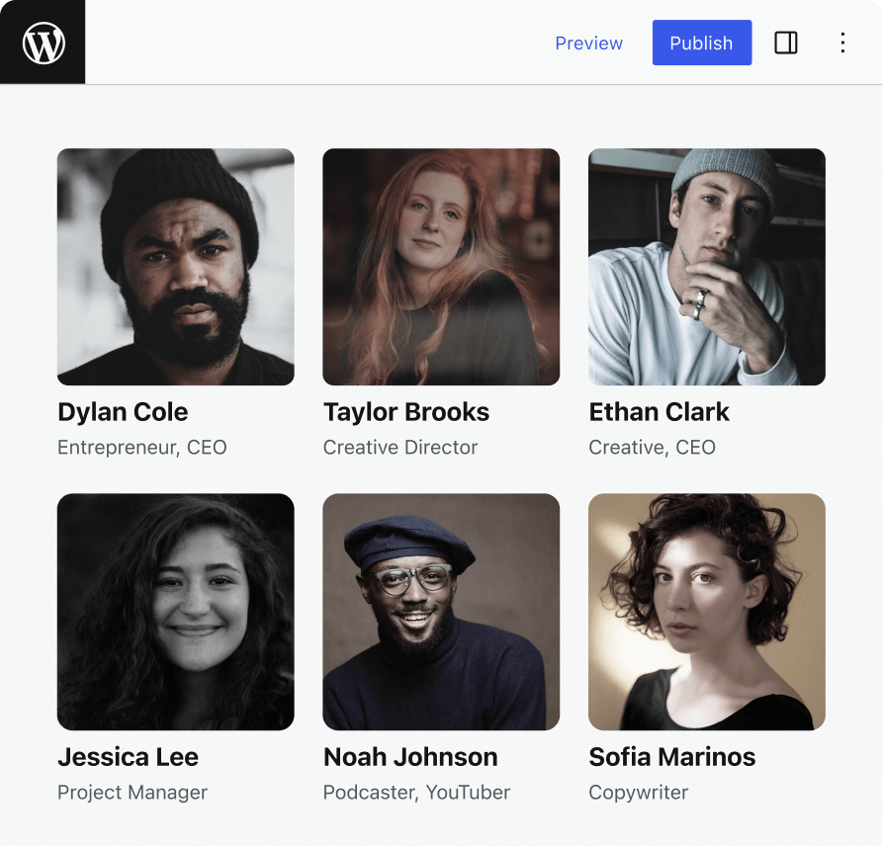This screenshot has height=846, width=883.
Task: Select Ethan Clark's portrait photo
Action: coord(707,267)
